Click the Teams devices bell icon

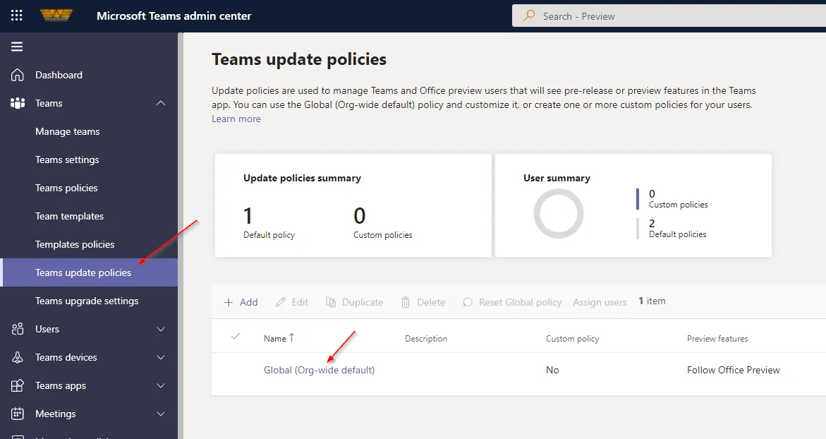[x=18, y=357]
